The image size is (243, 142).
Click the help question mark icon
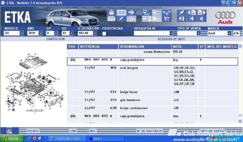(223, 3)
